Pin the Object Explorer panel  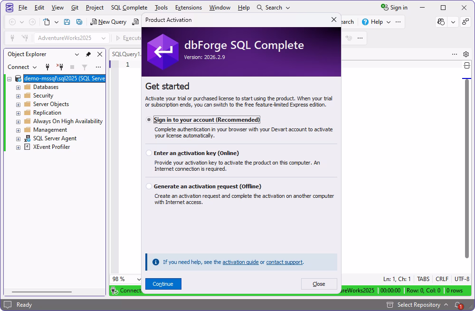click(88, 54)
